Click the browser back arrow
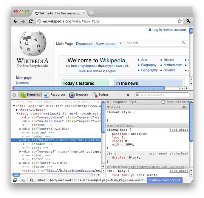 coord(15,21)
